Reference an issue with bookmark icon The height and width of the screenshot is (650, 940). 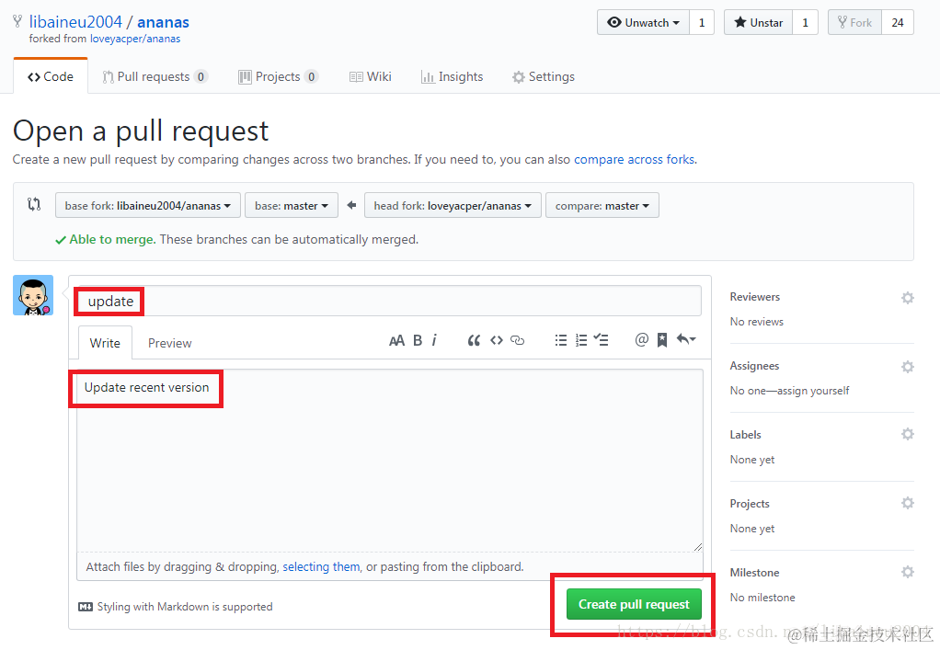[662, 340]
